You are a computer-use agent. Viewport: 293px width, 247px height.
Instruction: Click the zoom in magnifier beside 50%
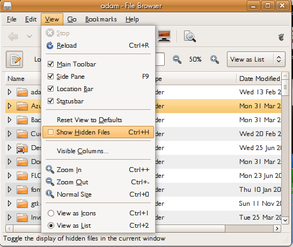(215, 59)
